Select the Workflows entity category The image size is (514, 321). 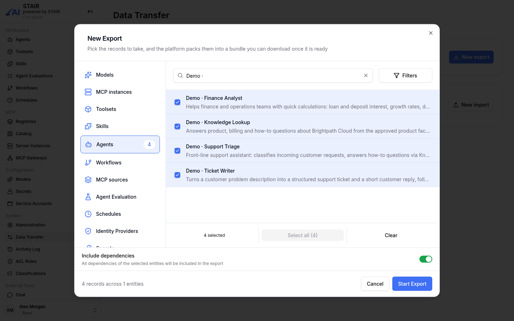[x=120, y=163]
